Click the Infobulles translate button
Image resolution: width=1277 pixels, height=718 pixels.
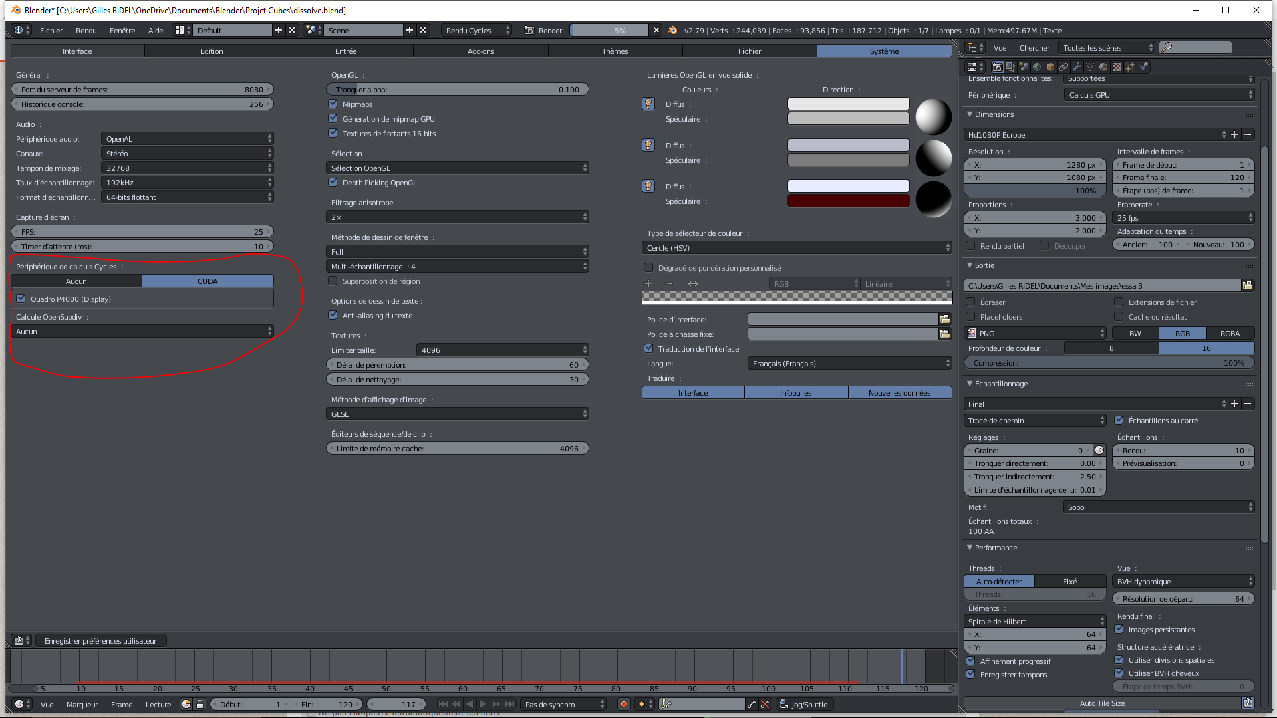[x=796, y=392]
